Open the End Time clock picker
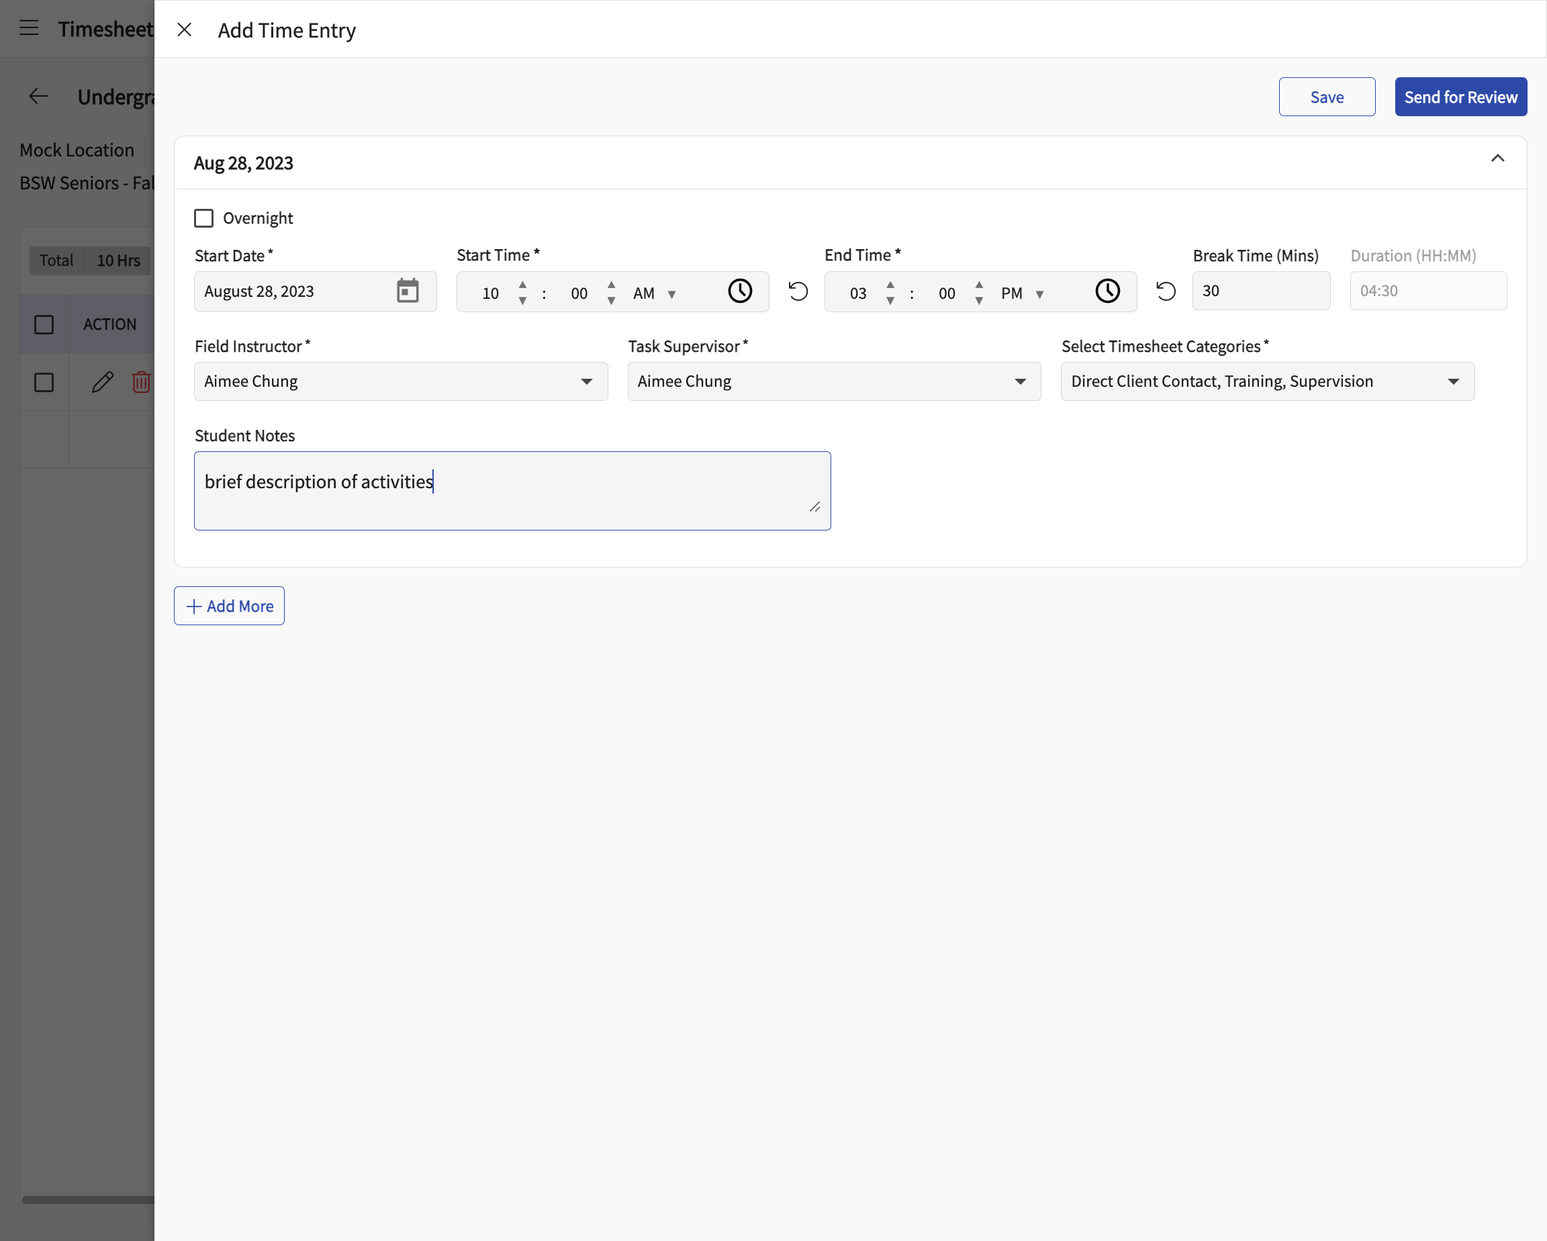The image size is (1547, 1241). click(1107, 291)
